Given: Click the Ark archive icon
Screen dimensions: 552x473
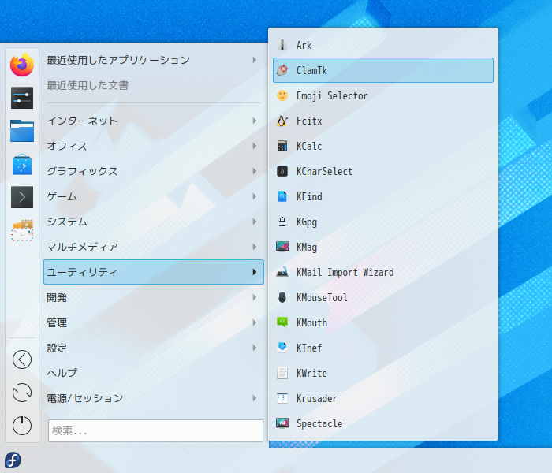Looking at the screenshot, I should point(282,45).
